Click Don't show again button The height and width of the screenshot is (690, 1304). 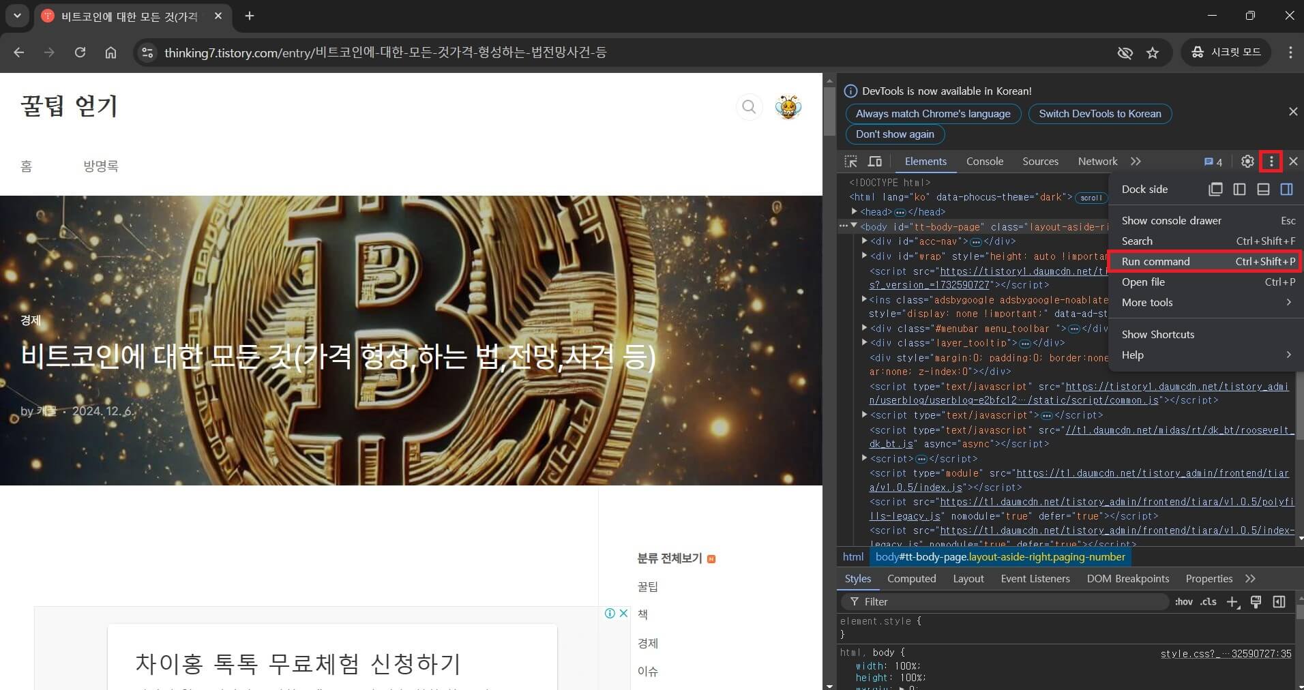pos(895,134)
